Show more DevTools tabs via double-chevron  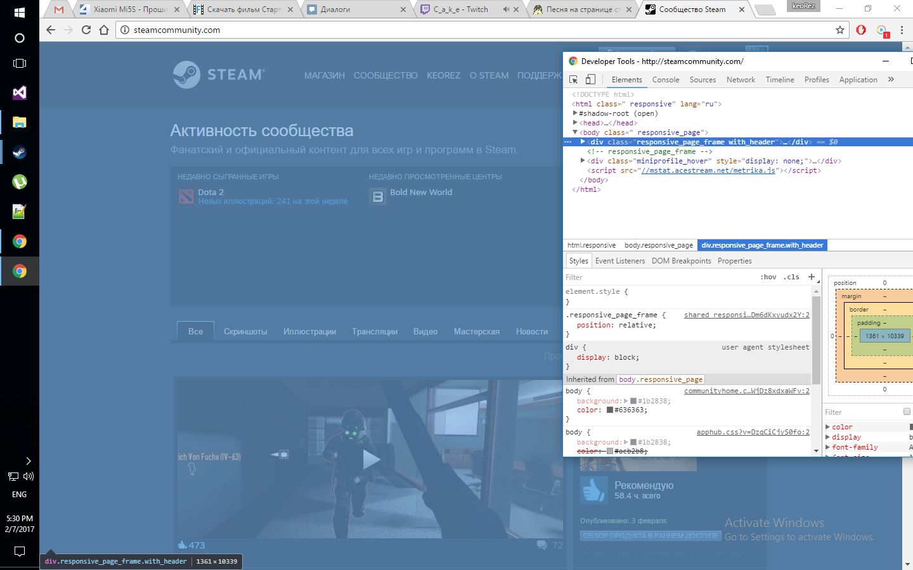pos(891,79)
